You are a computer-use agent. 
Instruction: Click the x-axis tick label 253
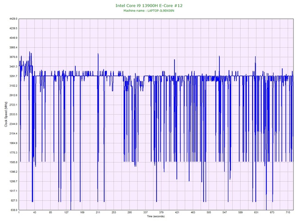coord(114,212)
